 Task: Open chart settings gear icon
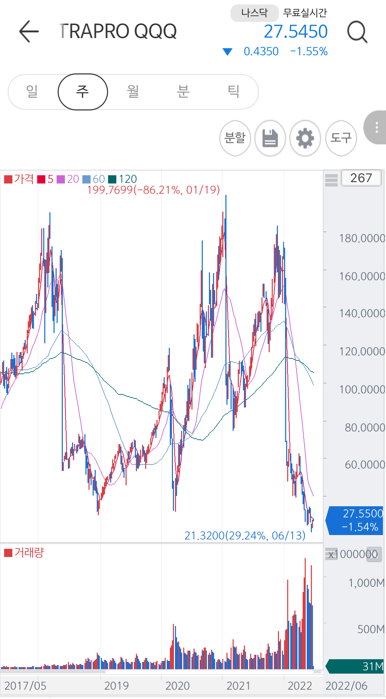pyautogui.click(x=305, y=138)
